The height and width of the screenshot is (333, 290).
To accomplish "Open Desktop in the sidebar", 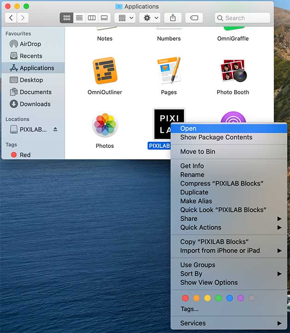I will point(33,80).
